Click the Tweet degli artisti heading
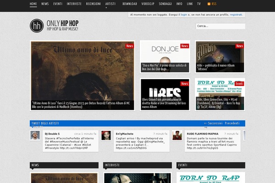The image size is (275, 183). click(x=45, y=123)
